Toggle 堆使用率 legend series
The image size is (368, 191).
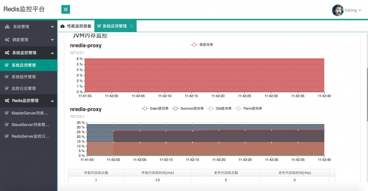(x=202, y=45)
